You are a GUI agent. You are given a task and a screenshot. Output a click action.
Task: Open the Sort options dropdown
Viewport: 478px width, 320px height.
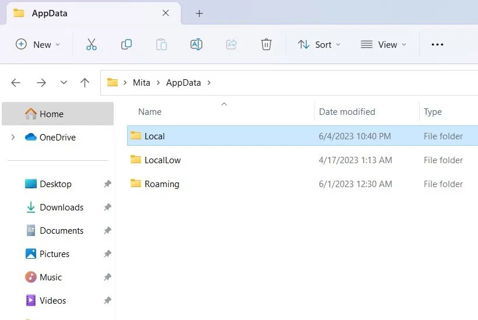click(x=319, y=44)
